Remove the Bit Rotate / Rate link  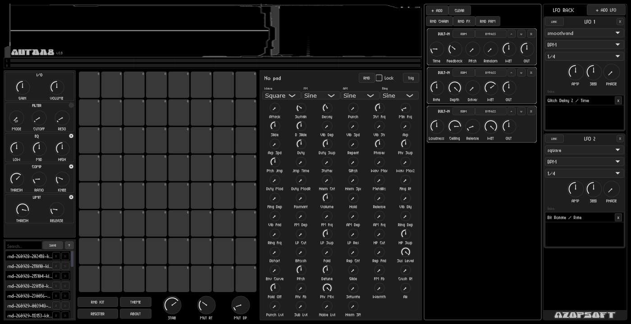pos(618,217)
